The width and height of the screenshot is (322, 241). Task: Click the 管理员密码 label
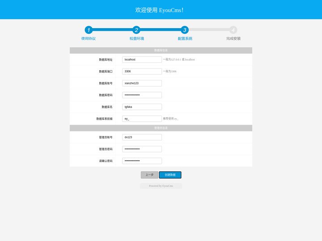tap(106, 149)
